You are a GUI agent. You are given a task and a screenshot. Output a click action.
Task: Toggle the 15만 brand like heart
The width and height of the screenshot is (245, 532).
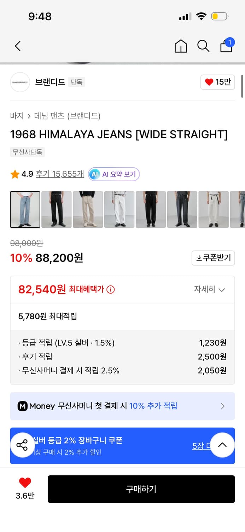click(217, 82)
